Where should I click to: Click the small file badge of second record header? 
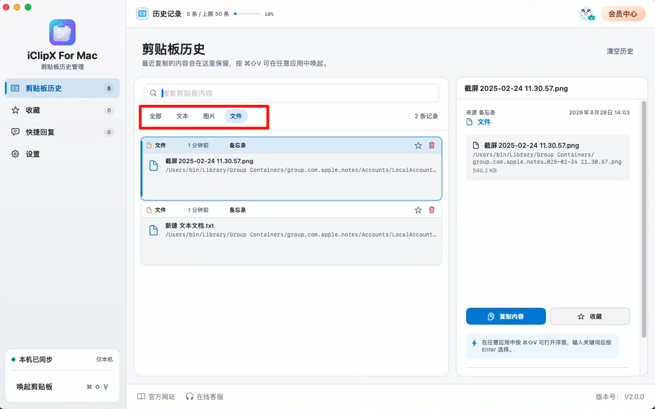pos(149,210)
